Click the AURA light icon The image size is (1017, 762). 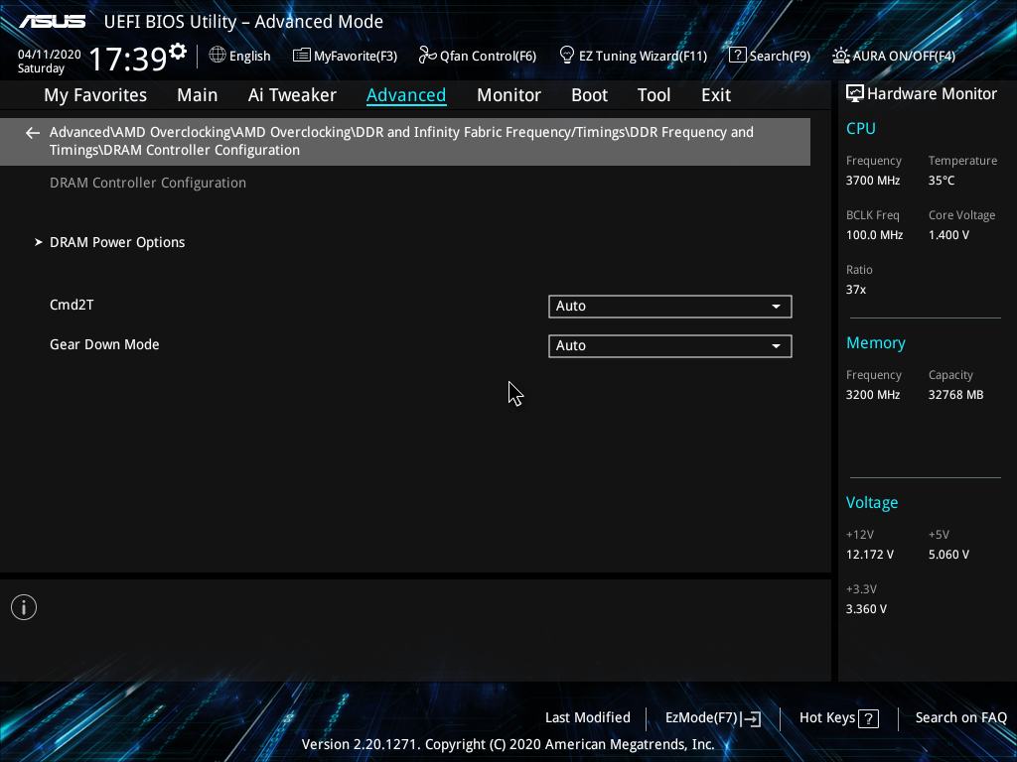(x=840, y=56)
